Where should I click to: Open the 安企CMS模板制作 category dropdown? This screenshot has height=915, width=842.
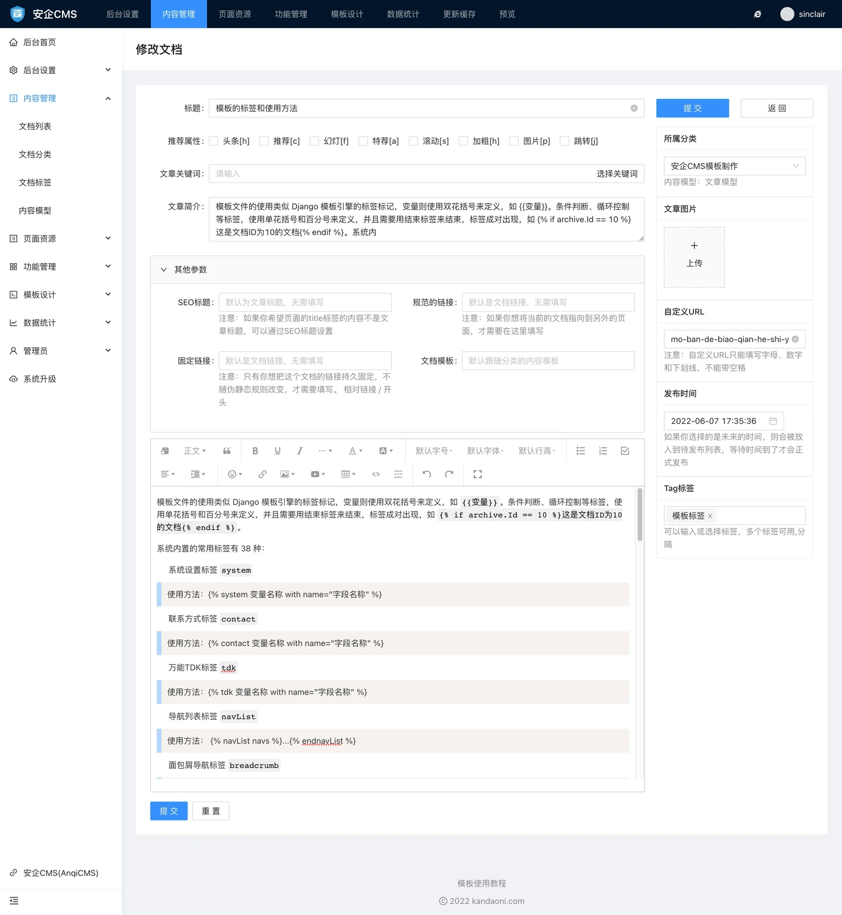[734, 166]
